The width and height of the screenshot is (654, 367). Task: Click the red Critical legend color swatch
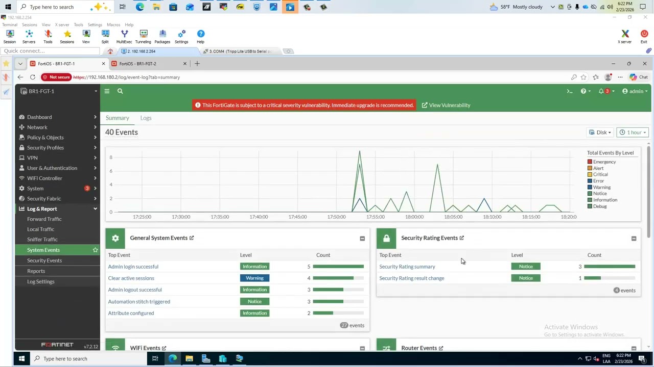pyautogui.click(x=590, y=174)
